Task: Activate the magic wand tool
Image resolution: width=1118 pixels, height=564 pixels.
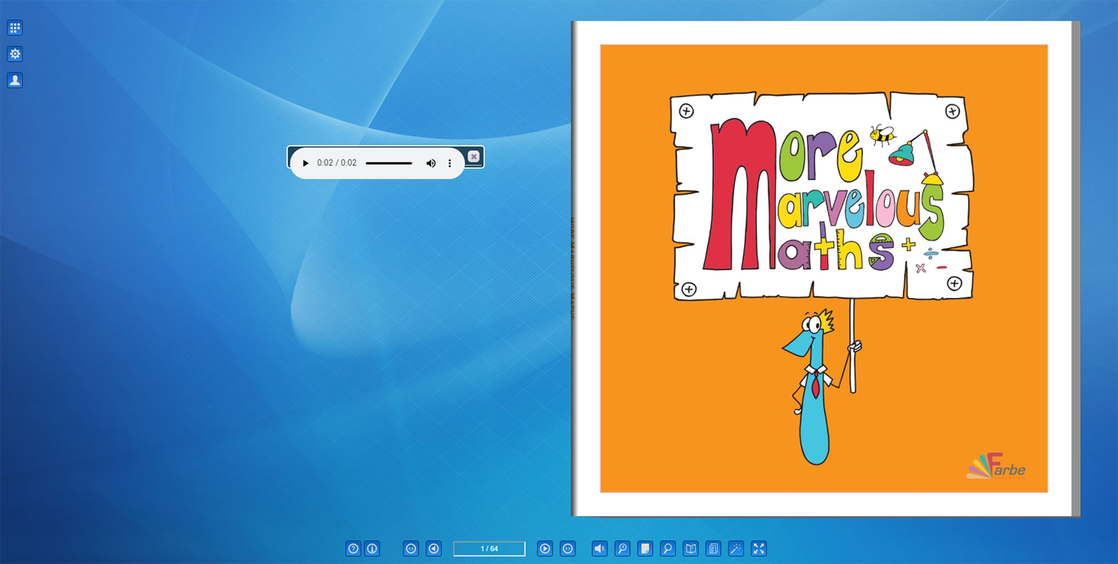Action: [x=737, y=548]
